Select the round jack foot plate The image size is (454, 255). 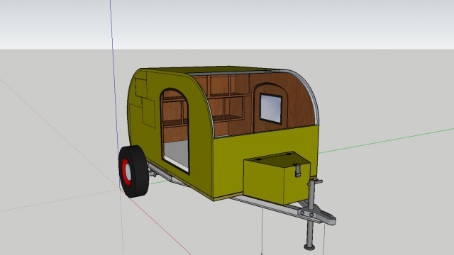pos(309,247)
